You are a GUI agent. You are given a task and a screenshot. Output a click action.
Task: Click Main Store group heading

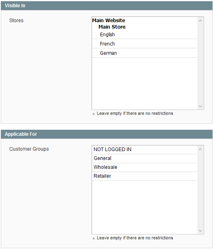pos(112,27)
